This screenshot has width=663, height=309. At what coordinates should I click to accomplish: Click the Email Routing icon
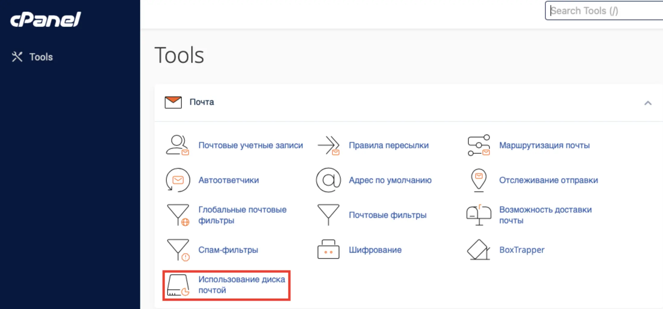[x=478, y=145]
